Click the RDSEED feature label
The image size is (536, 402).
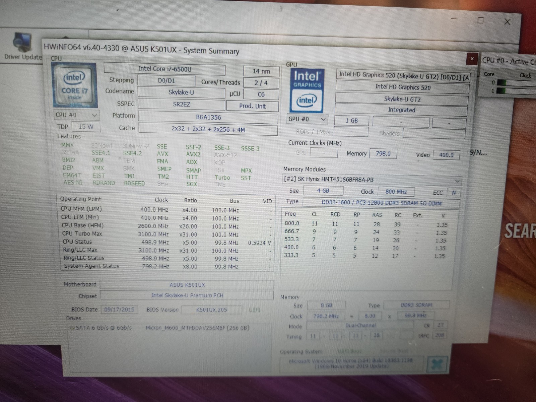click(134, 183)
